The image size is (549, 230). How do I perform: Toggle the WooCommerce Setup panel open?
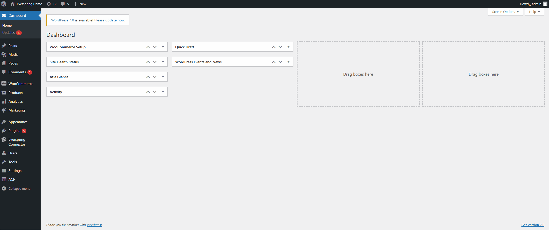point(163,47)
